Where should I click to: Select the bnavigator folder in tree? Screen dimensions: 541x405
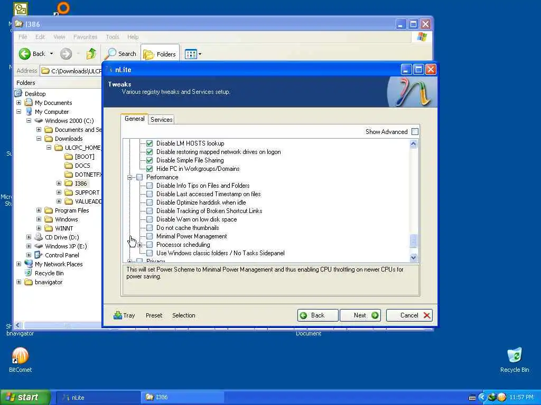pos(48,282)
